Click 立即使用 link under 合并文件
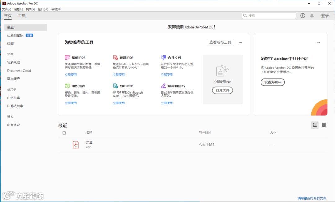Image resolution: width=335 pixels, height=202 pixels. point(167,75)
